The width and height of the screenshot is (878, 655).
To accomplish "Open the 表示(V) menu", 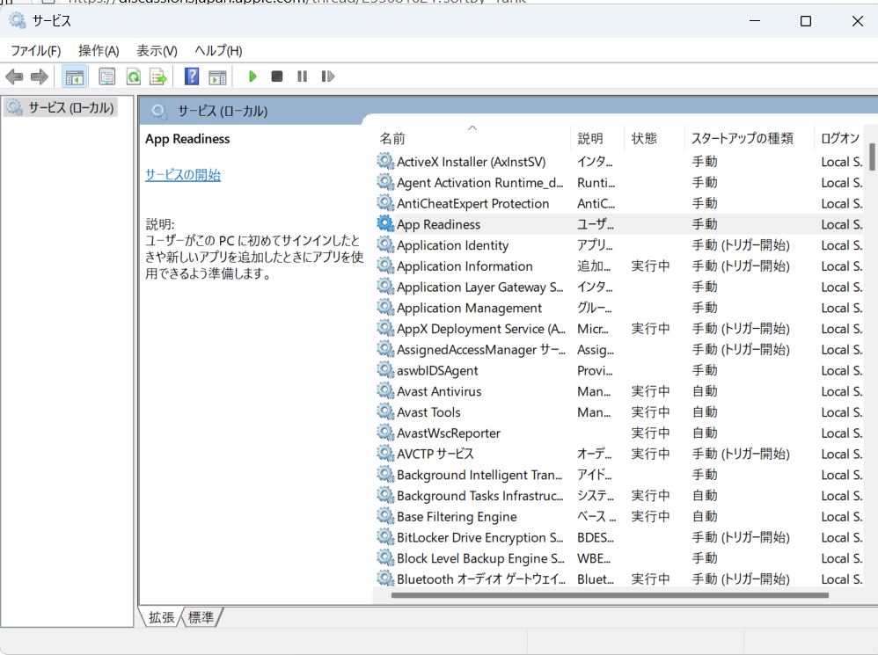I will (x=157, y=51).
